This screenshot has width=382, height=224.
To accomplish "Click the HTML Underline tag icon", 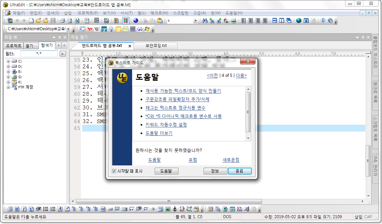I will click(31, 209).
